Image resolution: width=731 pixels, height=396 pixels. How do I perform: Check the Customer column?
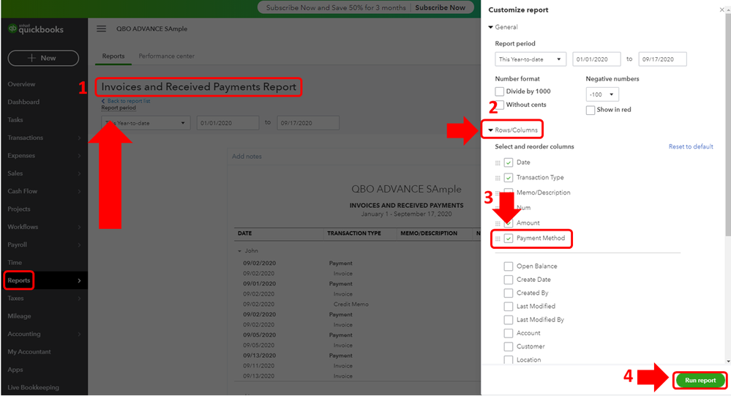[508, 346]
